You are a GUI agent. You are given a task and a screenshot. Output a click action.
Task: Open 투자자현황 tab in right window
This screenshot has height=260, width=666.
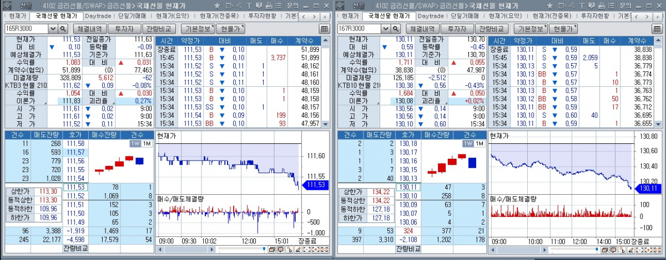pos(594,17)
